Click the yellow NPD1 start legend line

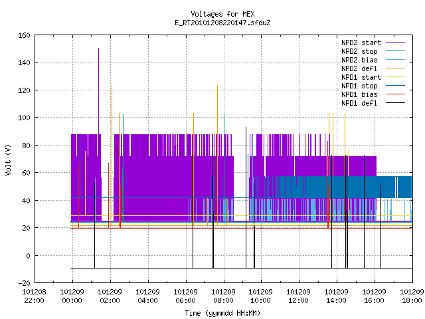[395, 77]
